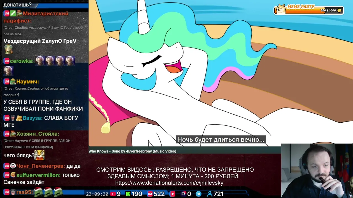Click LIVE badge next to Вазуза
This screenshot has height=198, width=353.
(7, 118)
